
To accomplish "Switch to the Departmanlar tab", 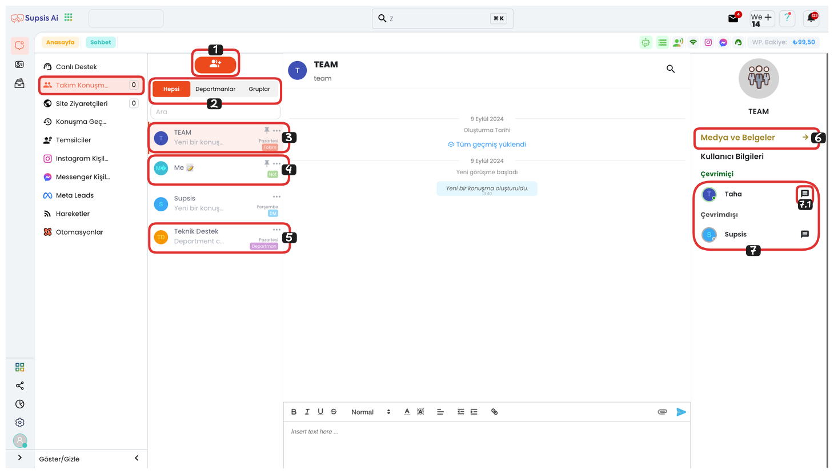I will click(215, 89).
